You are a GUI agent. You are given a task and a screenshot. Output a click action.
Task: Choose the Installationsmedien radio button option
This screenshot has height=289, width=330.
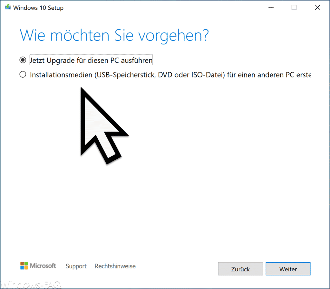(23, 75)
